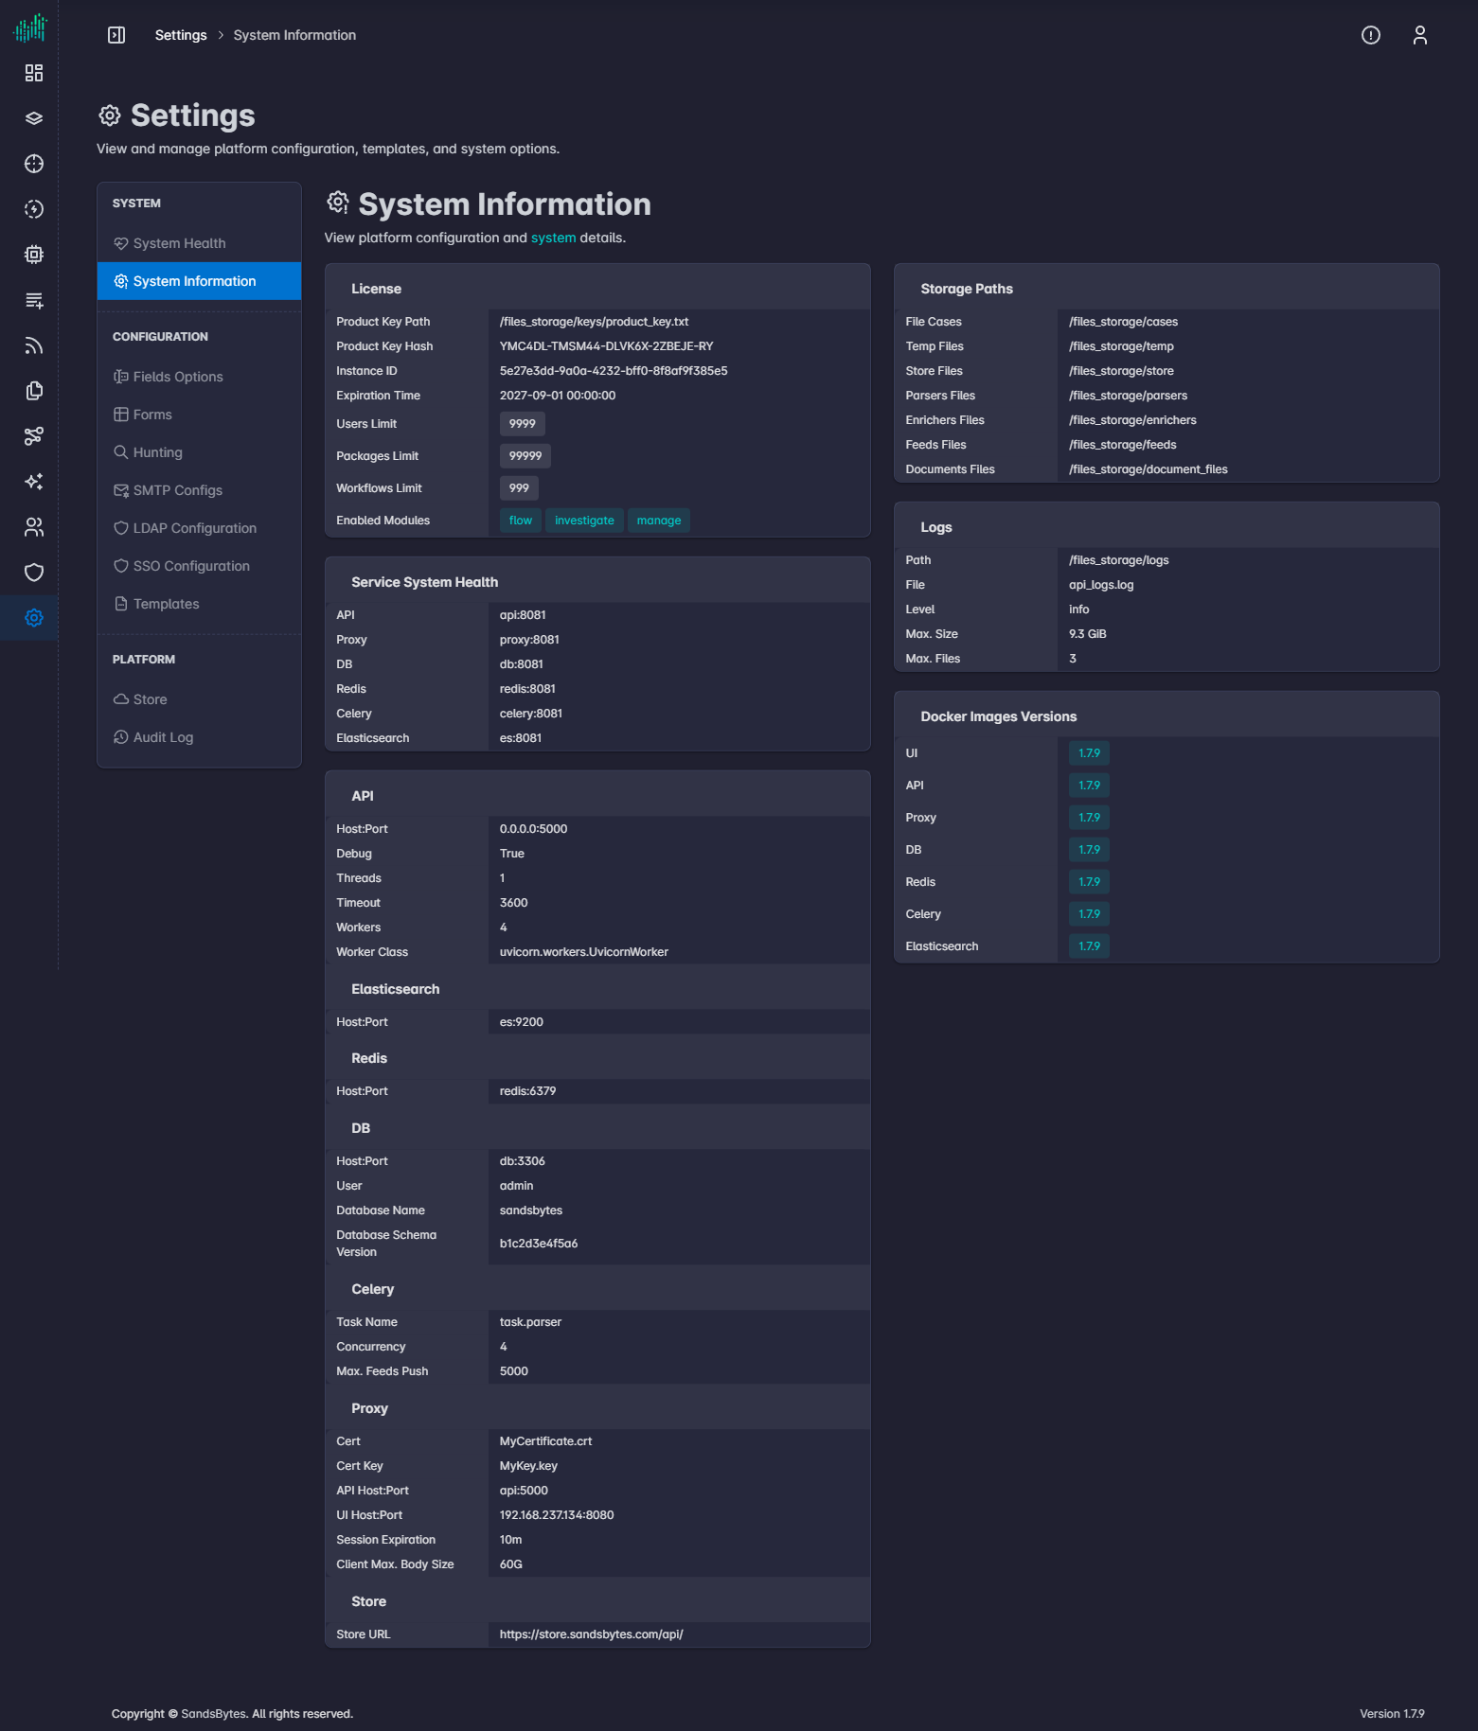Click the Instance ID value
This screenshot has width=1478, height=1731.
pyautogui.click(x=614, y=371)
